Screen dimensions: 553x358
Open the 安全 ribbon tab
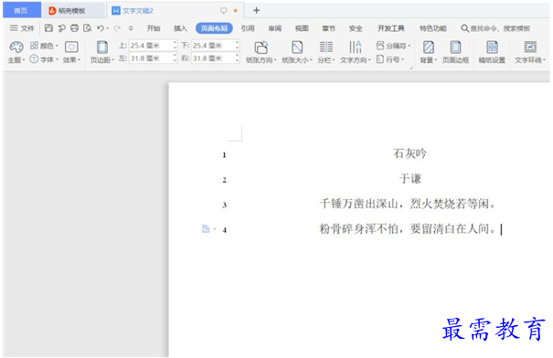point(356,28)
